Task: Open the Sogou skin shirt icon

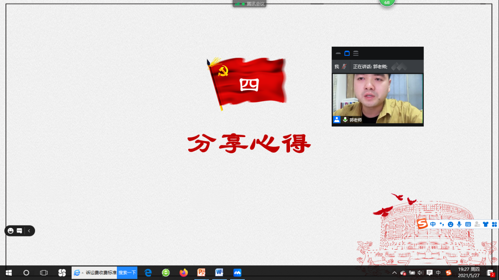Action: [486, 224]
